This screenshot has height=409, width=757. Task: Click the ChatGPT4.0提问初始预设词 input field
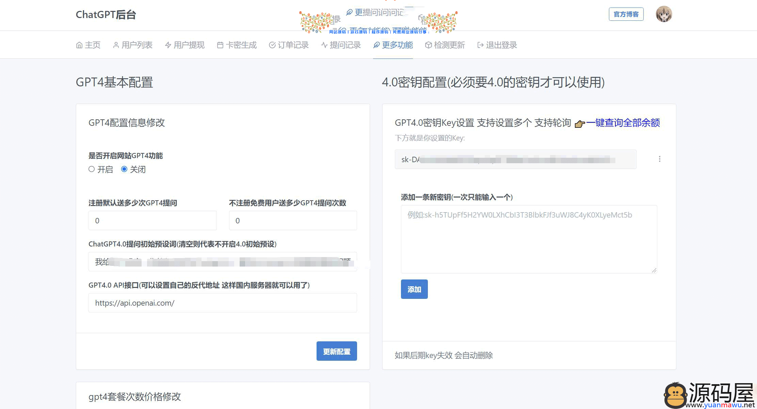pyautogui.click(x=223, y=261)
